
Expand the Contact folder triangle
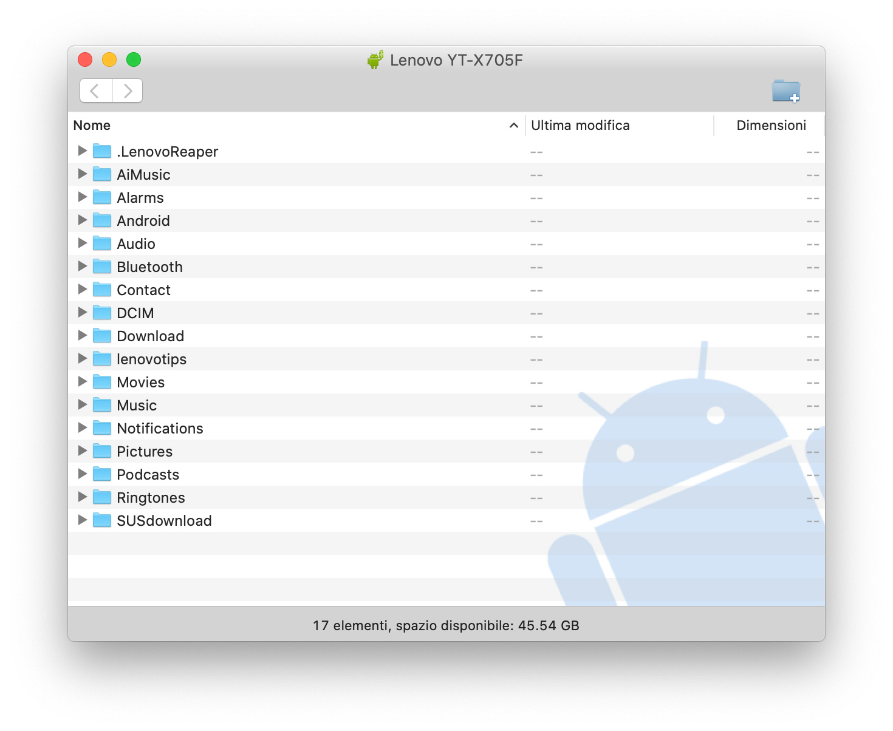83,289
